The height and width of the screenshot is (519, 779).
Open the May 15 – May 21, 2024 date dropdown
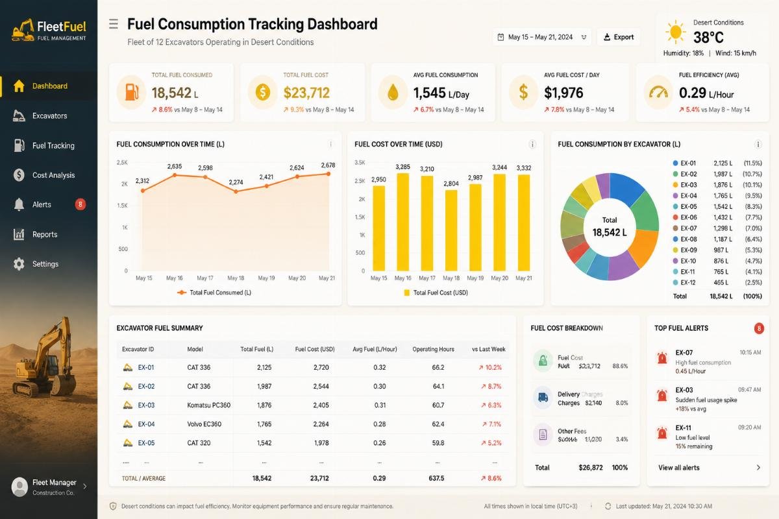click(x=542, y=37)
